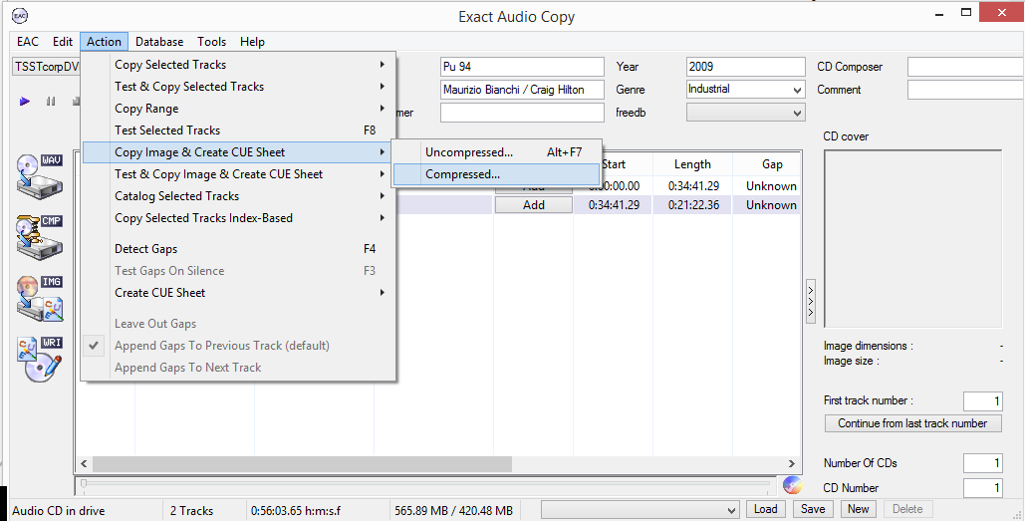Image resolution: width=1025 pixels, height=521 pixels.
Task: Click the CD Composer input field
Action: tap(965, 67)
